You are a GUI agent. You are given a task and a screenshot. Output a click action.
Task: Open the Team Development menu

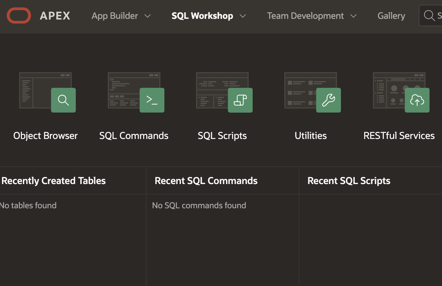pyautogui.click(x=305, y=16)
